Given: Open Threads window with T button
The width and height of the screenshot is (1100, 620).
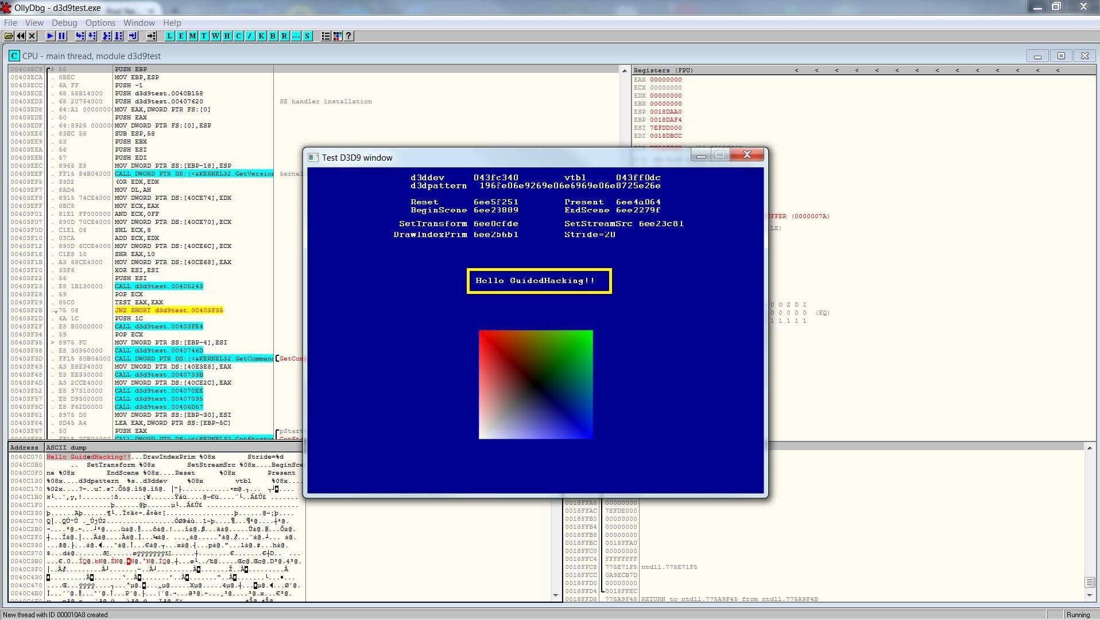Looking at the screenshot, I should [x=204, y=36].
